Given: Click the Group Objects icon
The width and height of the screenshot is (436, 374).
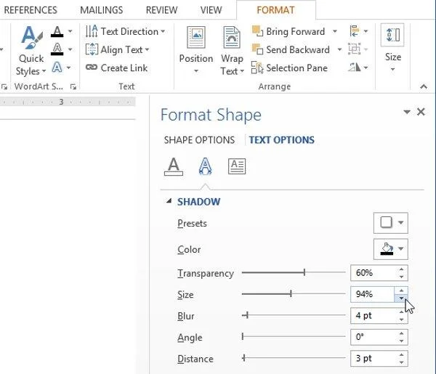Looking at the screenshot, I should pos(355,49).
